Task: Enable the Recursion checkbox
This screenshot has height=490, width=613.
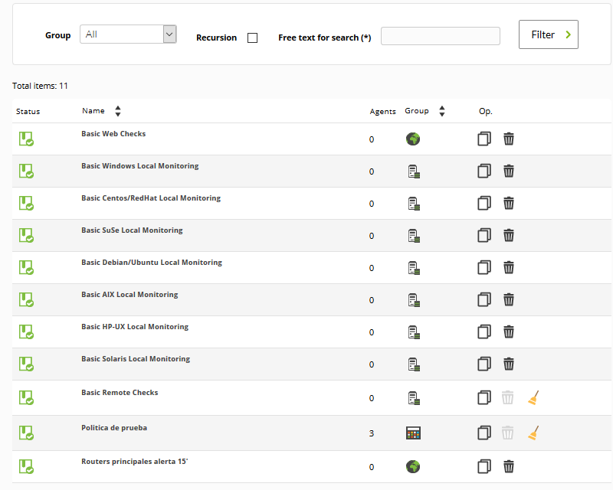Action: point(252,38)
